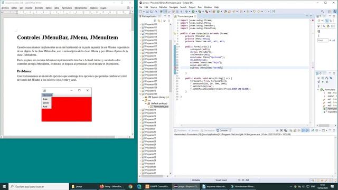Click Firefox Swing icon on taskbar
This screenshot has height=190, width=338.
[x=112, y=186]
